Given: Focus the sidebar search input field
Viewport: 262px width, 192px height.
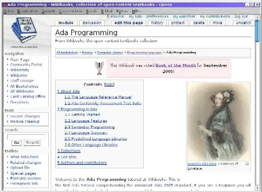Looking at the screenshot, I should pos(26,137).
